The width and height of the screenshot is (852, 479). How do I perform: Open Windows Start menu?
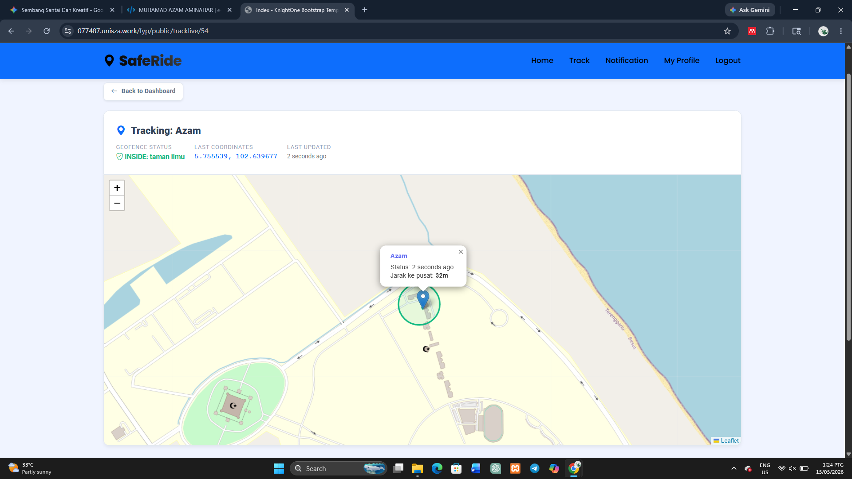pyautogui.click(x=279, y=468)
